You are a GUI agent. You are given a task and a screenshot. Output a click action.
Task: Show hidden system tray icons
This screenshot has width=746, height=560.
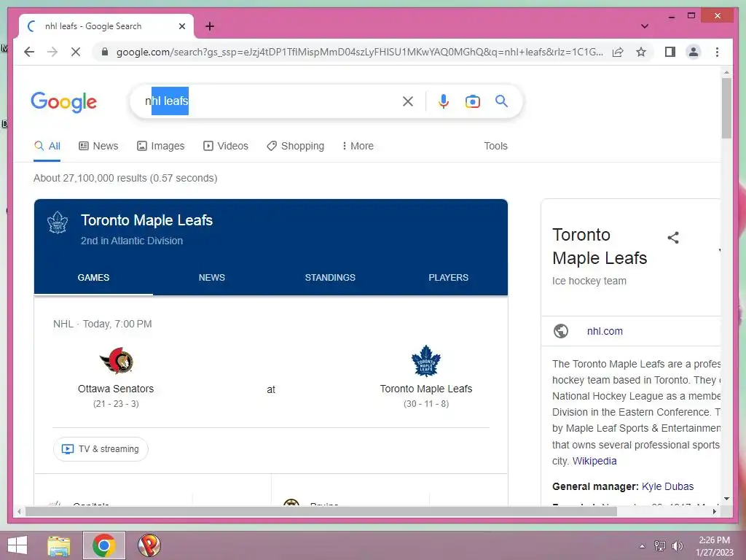click(643, 546)
